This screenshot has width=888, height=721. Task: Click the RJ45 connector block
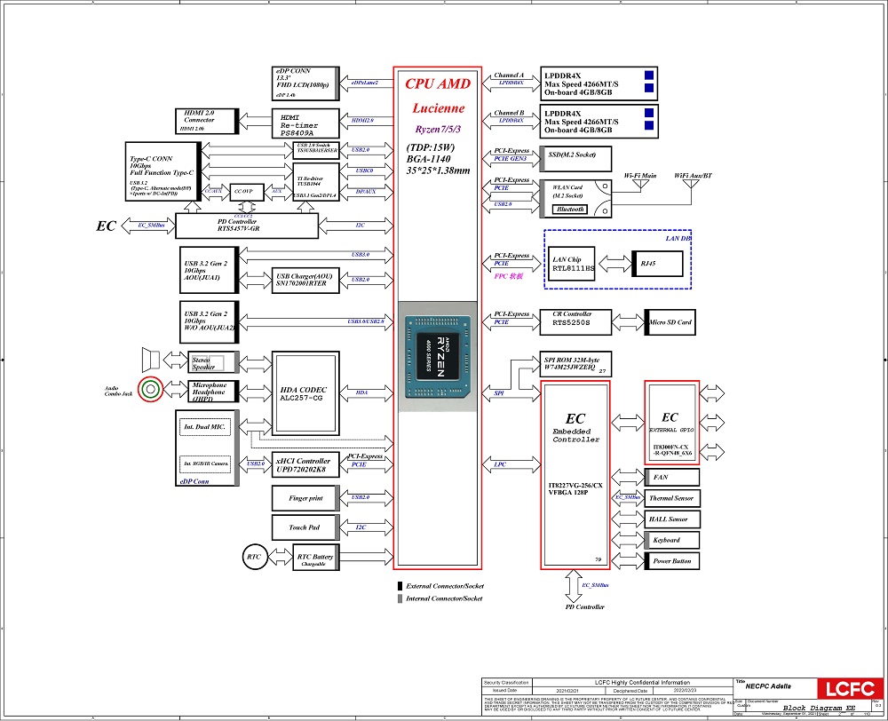pos(657,264)
